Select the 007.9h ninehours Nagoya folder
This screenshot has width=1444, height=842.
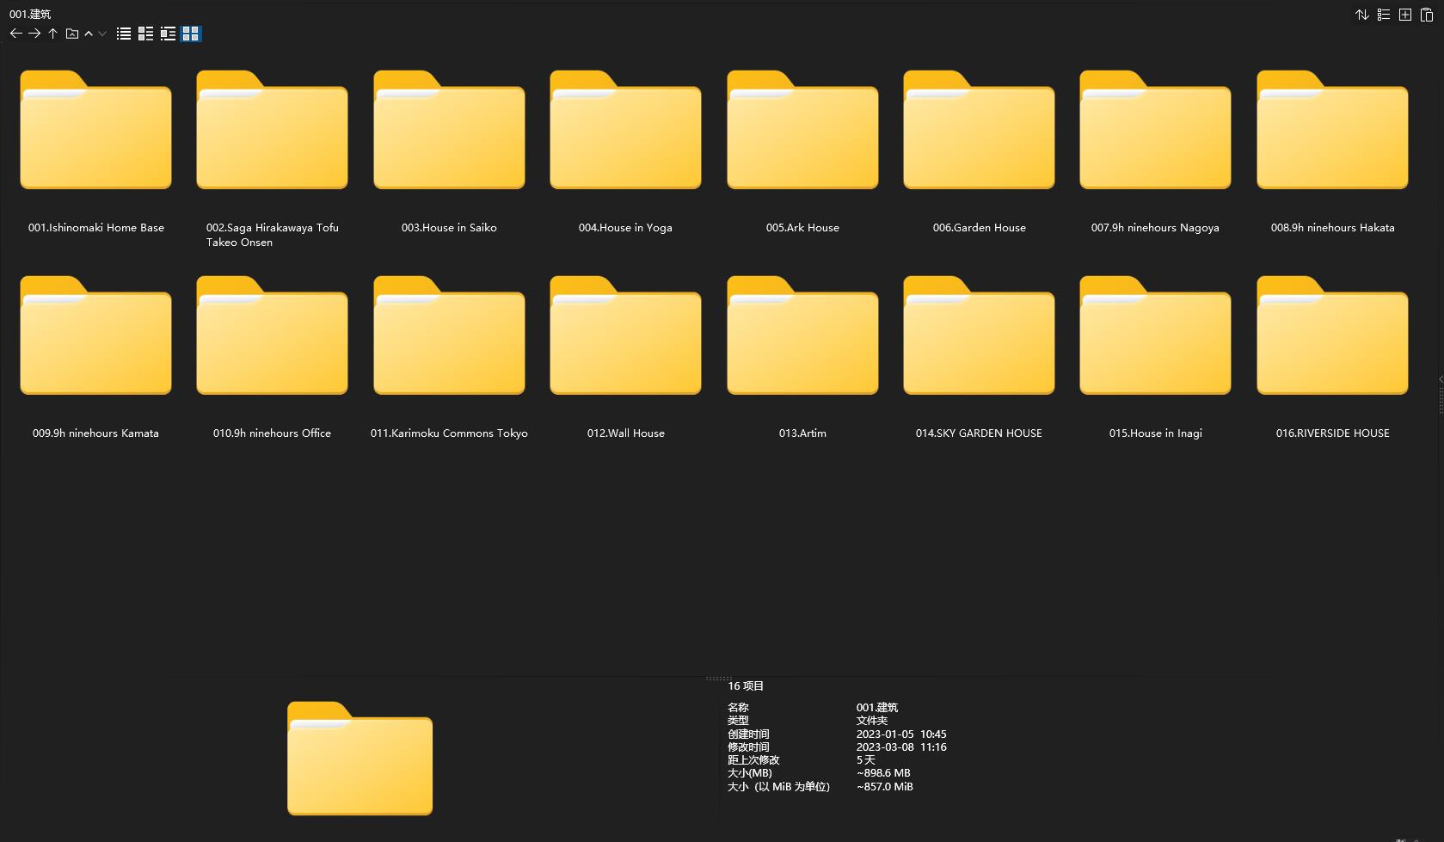tap(1155, 151)
